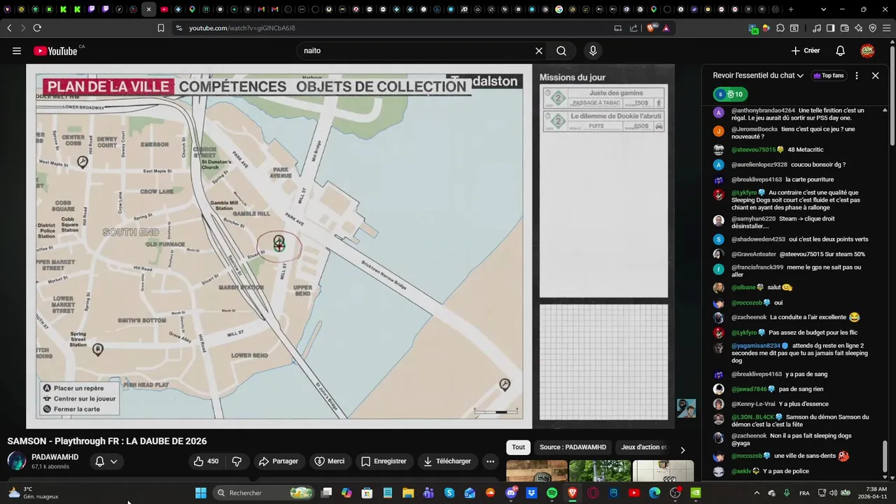Click COMPÉTENCES tab in the video
Image resolution: width=896 pixels, height=504 pixels.
click(x=232, y=87)
